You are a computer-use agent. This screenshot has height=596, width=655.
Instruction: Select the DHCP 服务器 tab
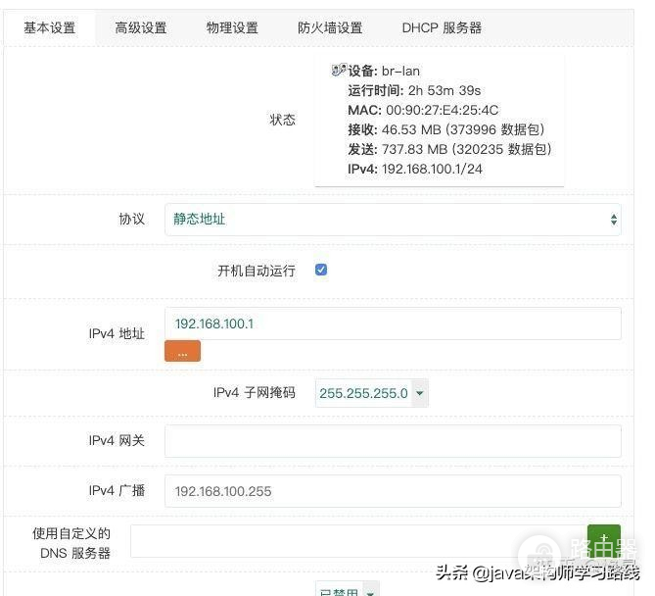pyautogui.click(x=442, y=27)
